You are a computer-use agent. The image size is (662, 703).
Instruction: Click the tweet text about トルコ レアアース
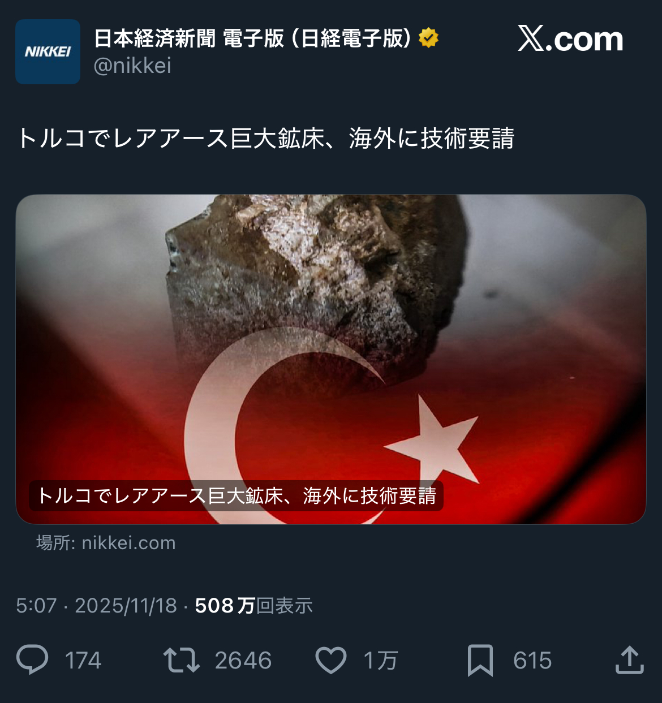pyautogui.click(x=265, y=139)
